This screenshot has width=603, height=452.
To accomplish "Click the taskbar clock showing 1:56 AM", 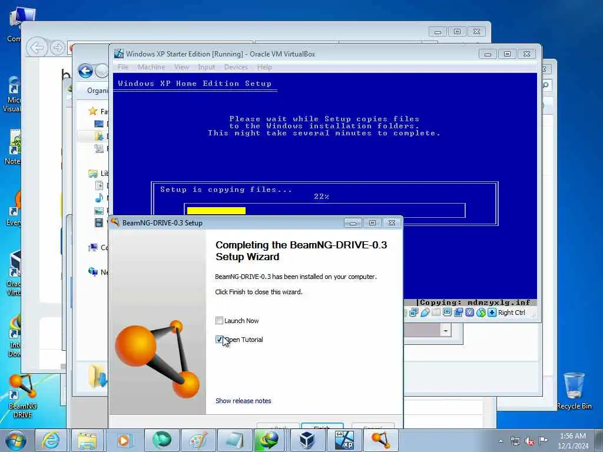I will [573, 440].
